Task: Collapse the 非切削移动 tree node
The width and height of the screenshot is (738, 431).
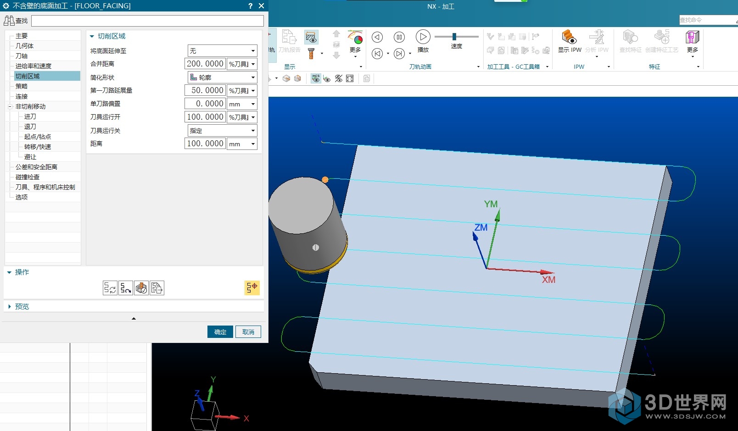Action: pos(10,106)
